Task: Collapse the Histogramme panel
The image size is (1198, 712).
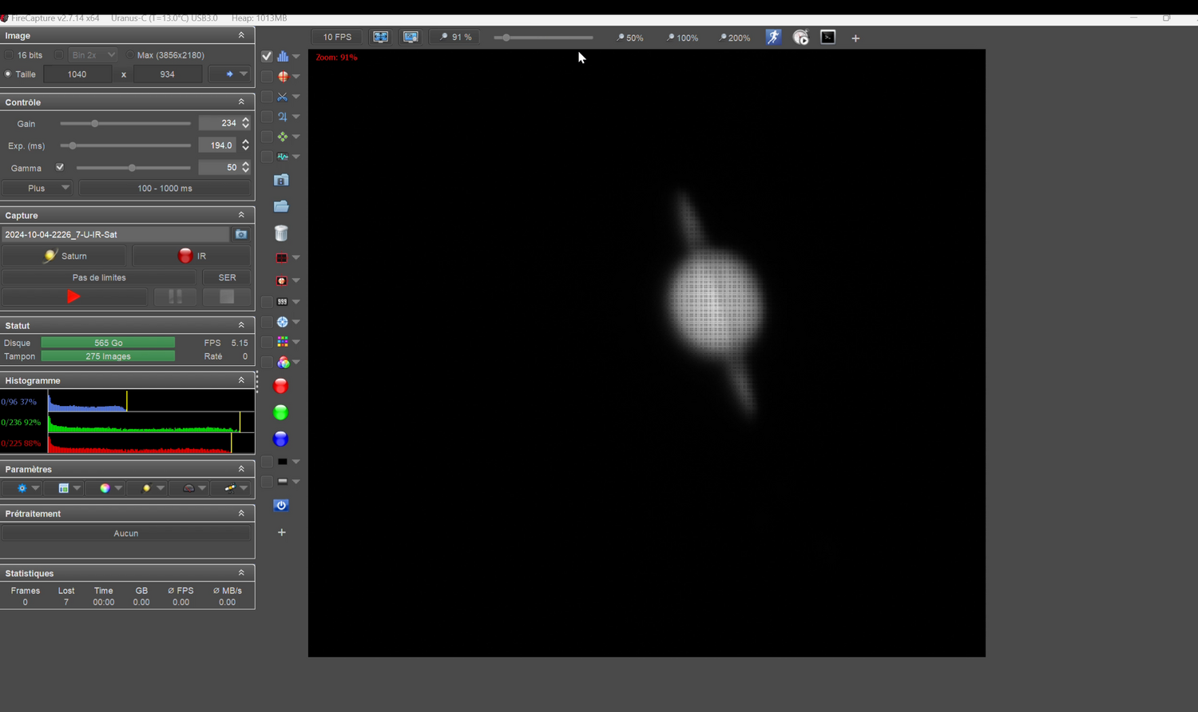Action: (x=241, y=380)
